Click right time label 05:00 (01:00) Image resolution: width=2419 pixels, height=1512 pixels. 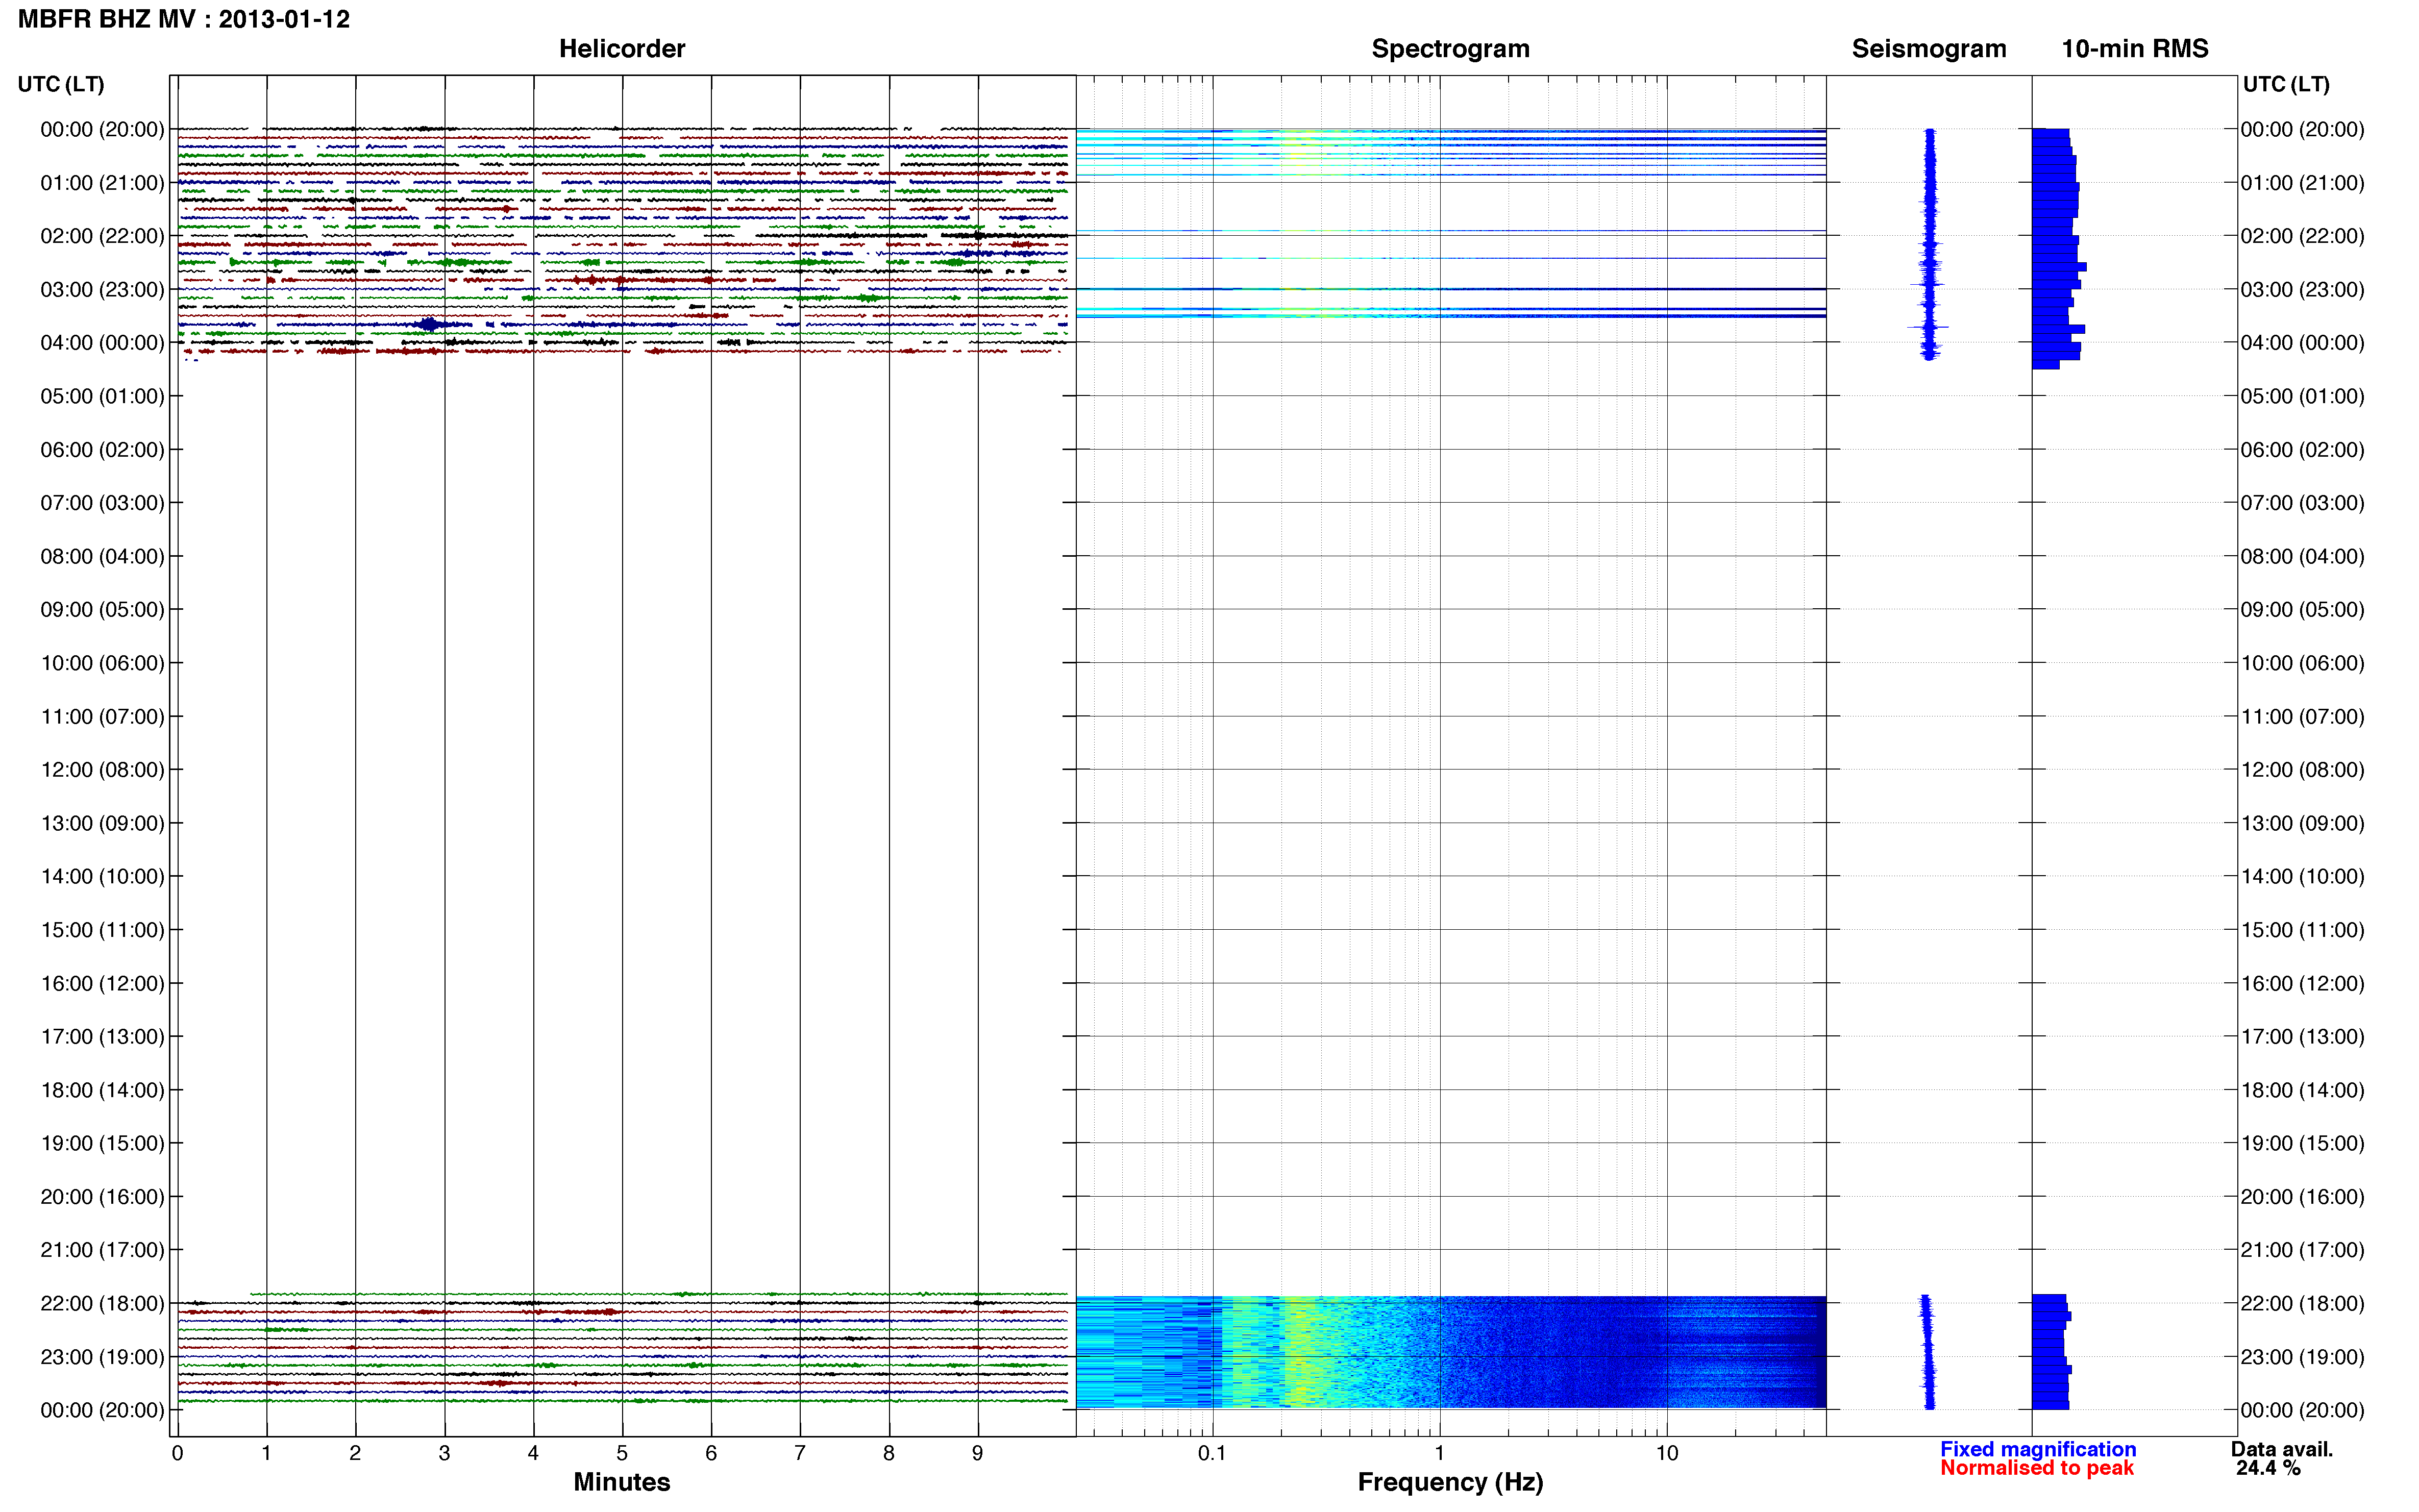2302,396
